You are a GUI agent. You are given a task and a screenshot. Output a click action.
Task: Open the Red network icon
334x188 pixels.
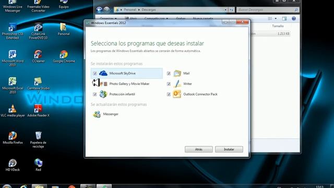pyautogui.click(x=38, y=165)
